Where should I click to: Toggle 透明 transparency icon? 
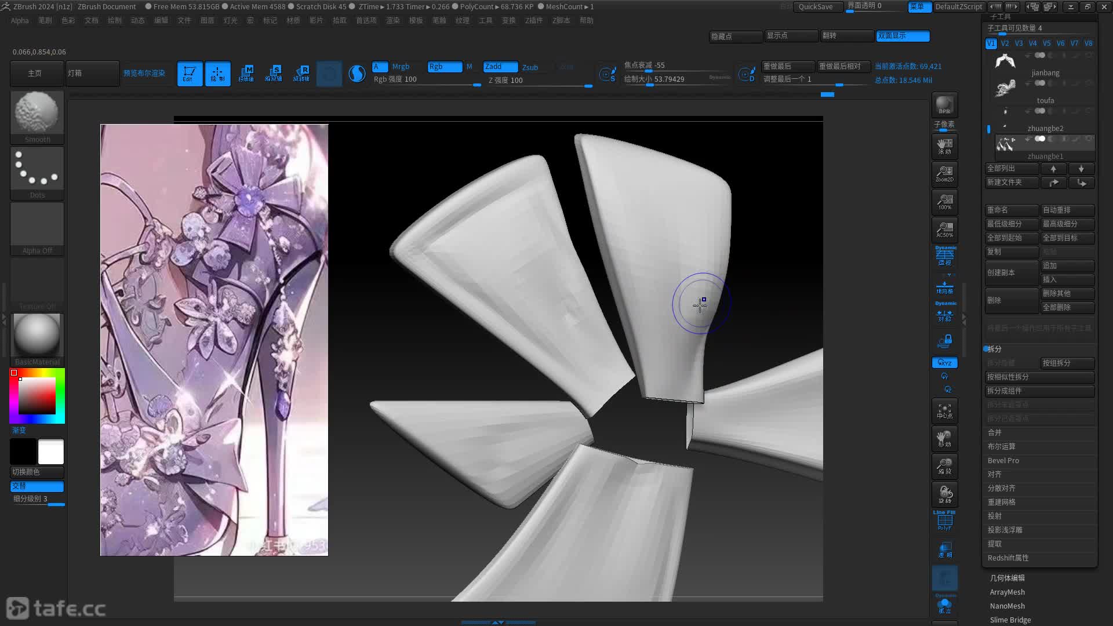[945, 550]
